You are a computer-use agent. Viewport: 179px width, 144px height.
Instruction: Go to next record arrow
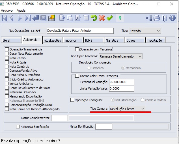tap(20, 18)
